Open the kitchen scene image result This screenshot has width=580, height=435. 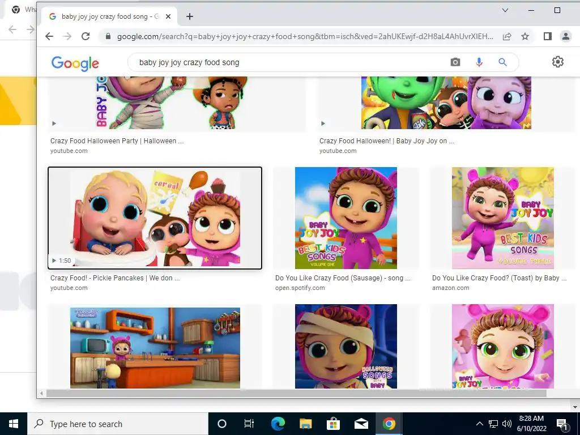point(155,347)
